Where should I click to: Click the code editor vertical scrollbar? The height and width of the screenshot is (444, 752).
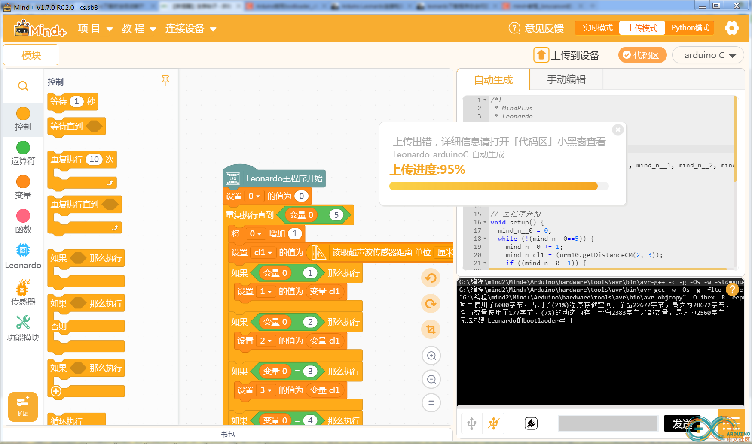coord(735,138)
